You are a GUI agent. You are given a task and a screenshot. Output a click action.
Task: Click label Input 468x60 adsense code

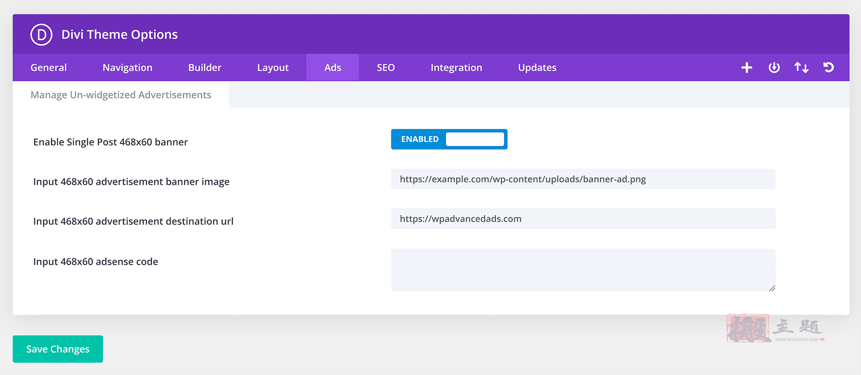[96, 261]
